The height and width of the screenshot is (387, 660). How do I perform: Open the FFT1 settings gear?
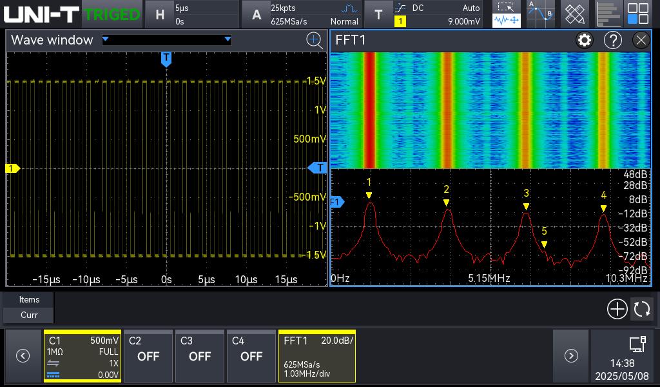click(x=585, y=41)
